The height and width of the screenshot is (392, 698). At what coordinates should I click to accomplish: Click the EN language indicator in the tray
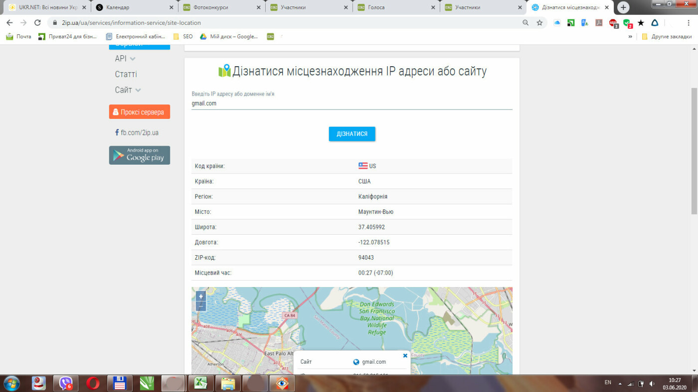608,383
